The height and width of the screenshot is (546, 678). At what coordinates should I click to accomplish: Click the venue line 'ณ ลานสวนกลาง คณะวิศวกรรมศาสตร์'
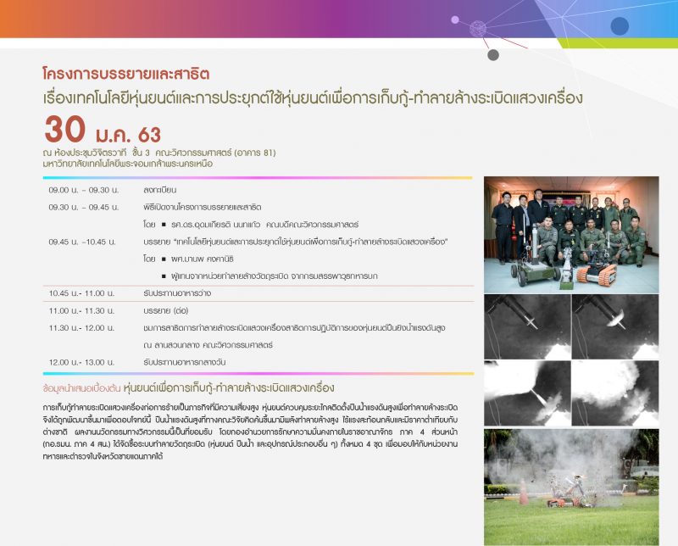[208, 345]
